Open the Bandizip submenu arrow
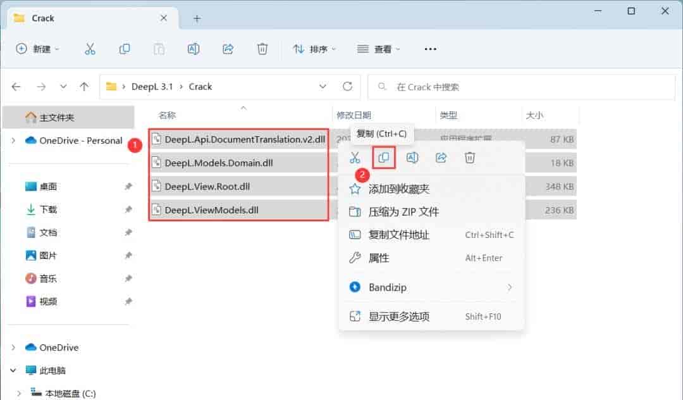Viewport: 683px width, 400px height. pos(509,287)
